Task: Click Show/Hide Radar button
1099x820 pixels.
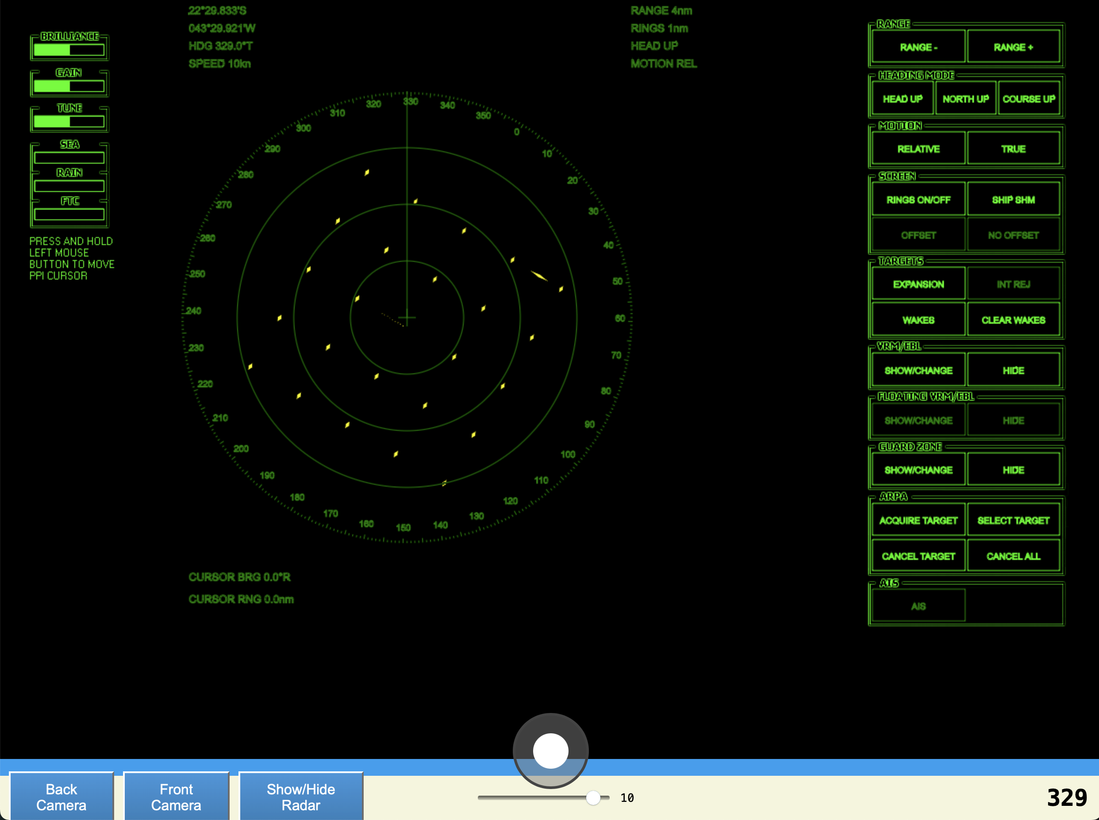Action: coord(301,797)
